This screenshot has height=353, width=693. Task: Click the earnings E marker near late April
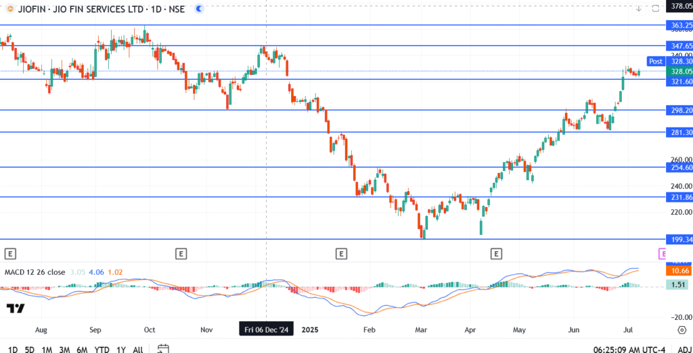pos(497,254)
